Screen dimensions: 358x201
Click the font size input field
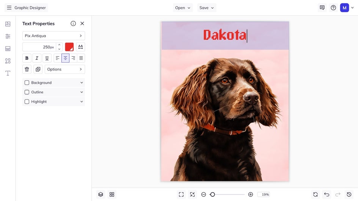pos(39,47)
